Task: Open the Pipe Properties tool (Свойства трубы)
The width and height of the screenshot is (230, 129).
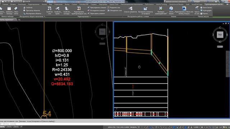Action: tap(57, 10)
